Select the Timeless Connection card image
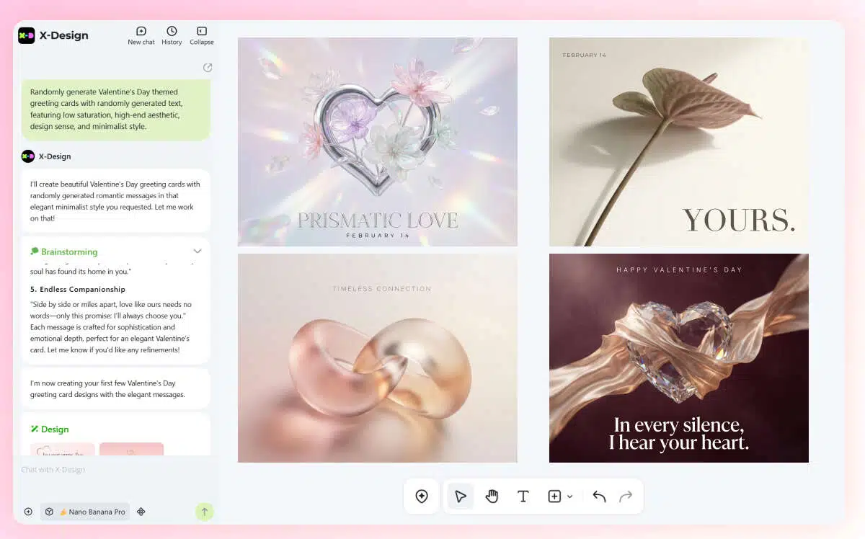Screen dimensions: 865x539 click(x=378, y=358)
